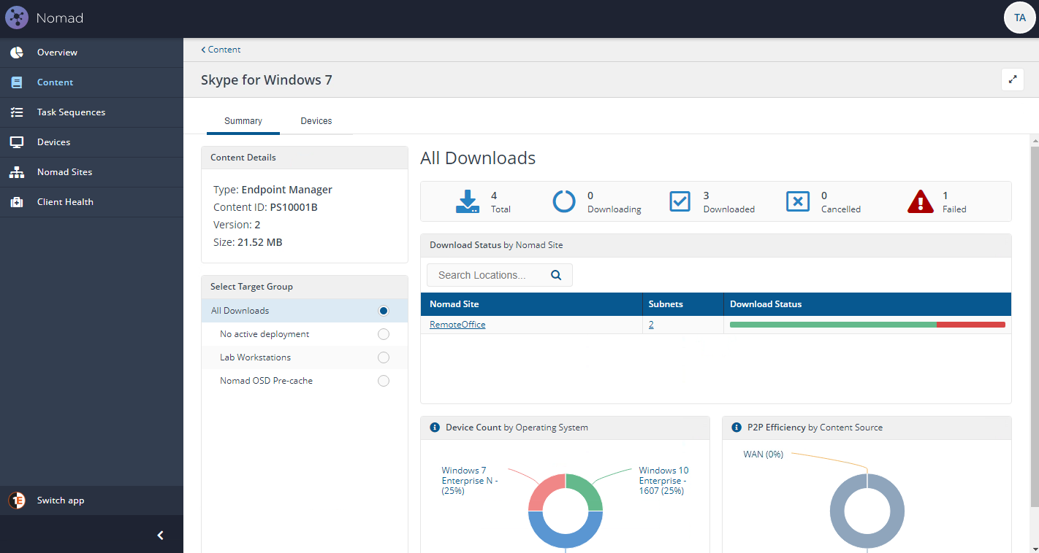
Task: Click the Skype for Windows 7 title
Action: (x=267, y=80)
